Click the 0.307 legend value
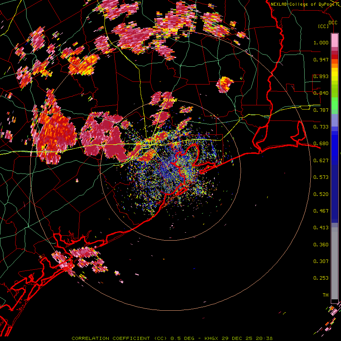Image resolution: width=341 pixels, height=341 pixels. [321, 261]
